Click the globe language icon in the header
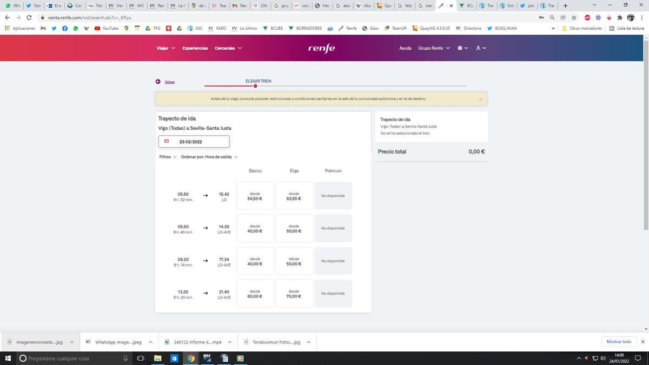Image resolution: width=649 pixels, height=365 pixels. pyautogui.click(x=460, y=48)
